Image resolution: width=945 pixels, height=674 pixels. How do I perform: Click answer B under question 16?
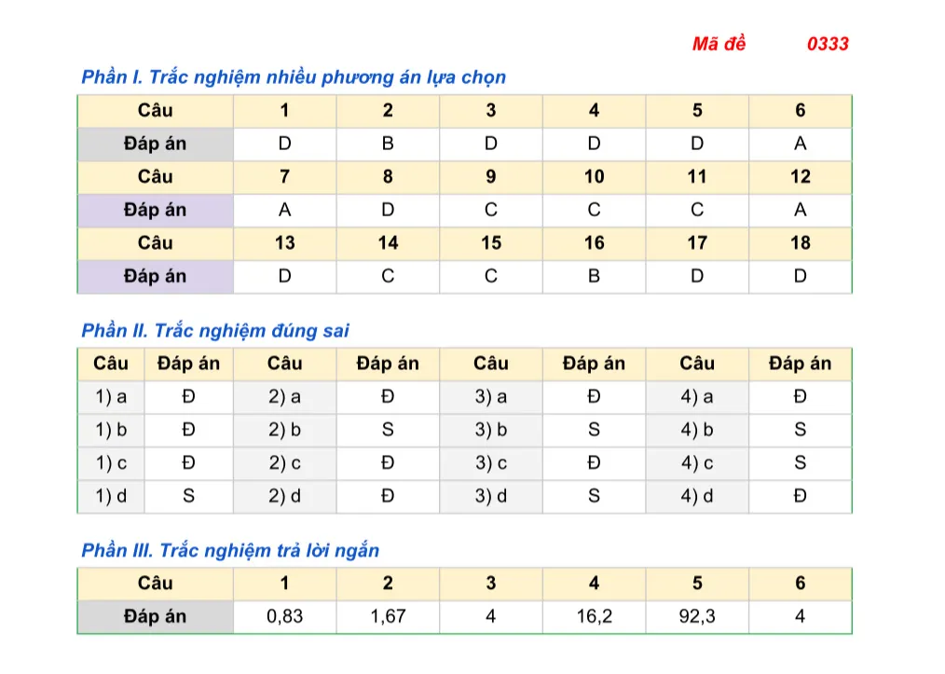pos(594,276)
